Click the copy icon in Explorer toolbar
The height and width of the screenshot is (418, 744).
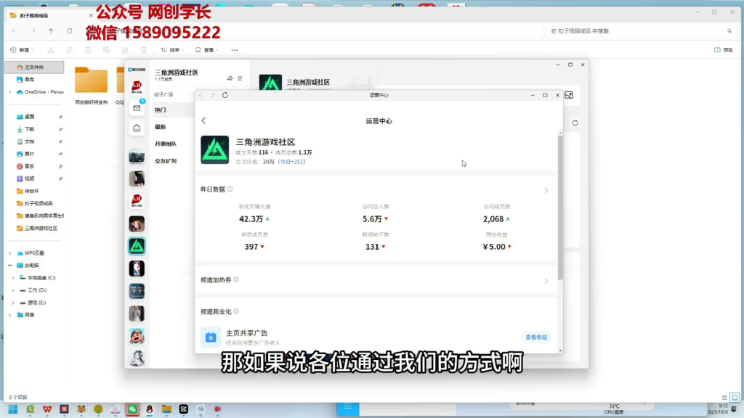[70, 50]
